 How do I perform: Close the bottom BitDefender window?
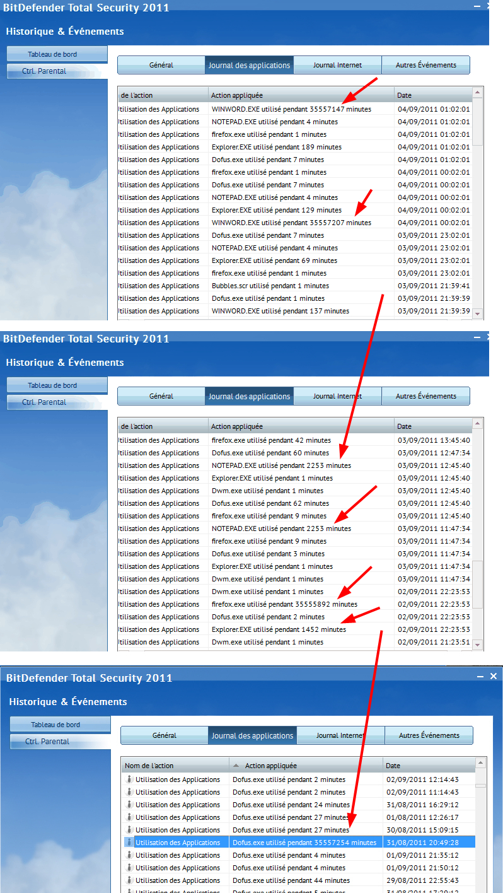[494, 676]
